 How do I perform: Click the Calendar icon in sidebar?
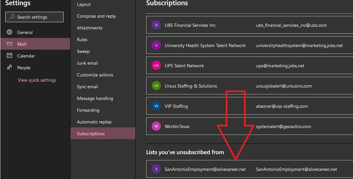9,56
